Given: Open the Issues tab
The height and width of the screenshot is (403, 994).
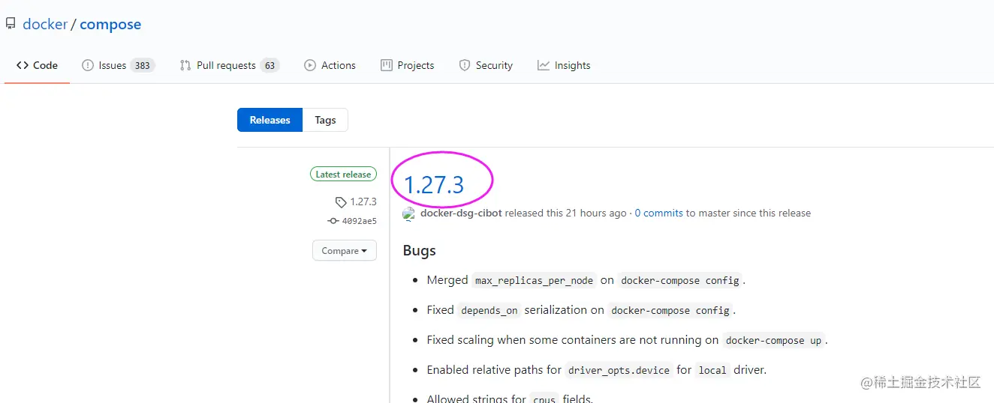Looking at the screenshot, I should [x=118, y=65].
